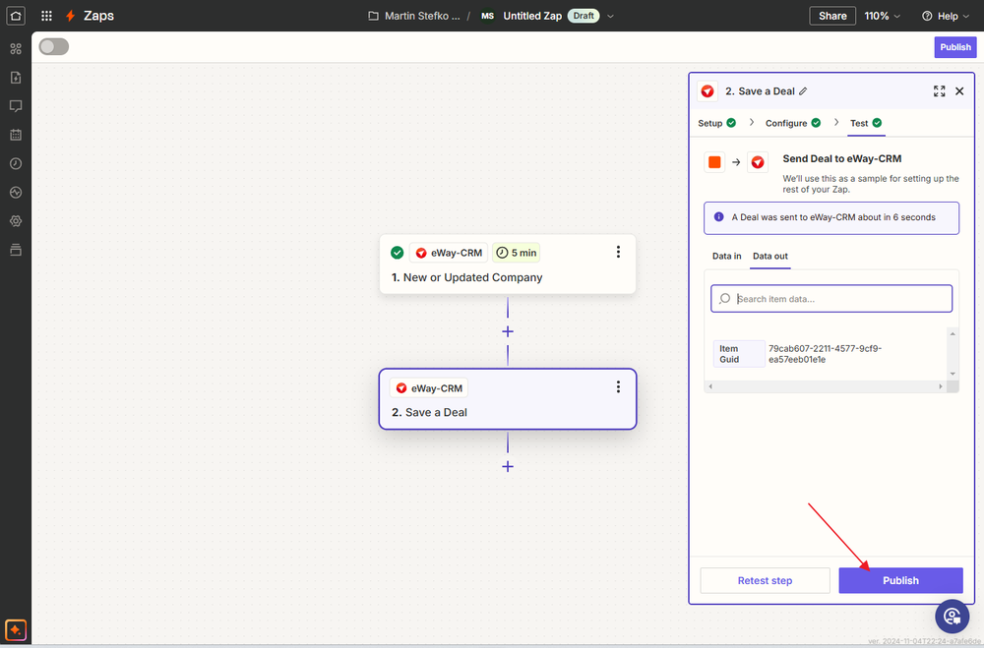Close the Save a Deal panel
Screen dimensions: 984x648
click(959, 91)
